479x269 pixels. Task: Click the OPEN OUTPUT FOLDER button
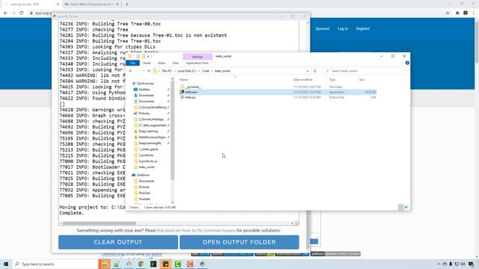point(239,242)
